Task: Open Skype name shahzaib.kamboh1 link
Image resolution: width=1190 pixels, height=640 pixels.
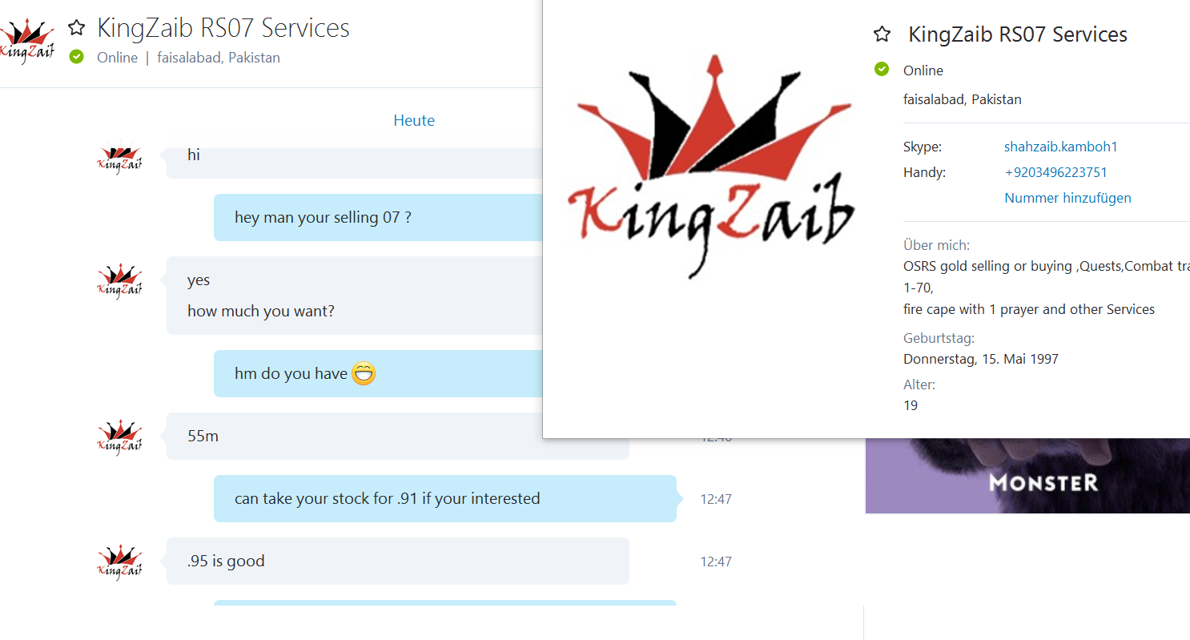Action: click(x=1061, y=147)
